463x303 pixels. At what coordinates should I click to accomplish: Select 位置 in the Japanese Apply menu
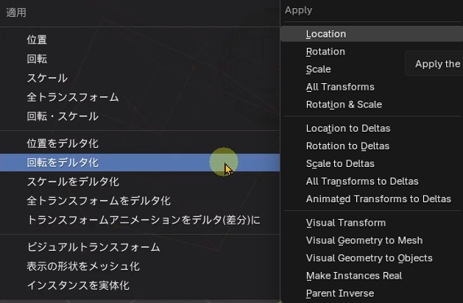pos(37,40)
